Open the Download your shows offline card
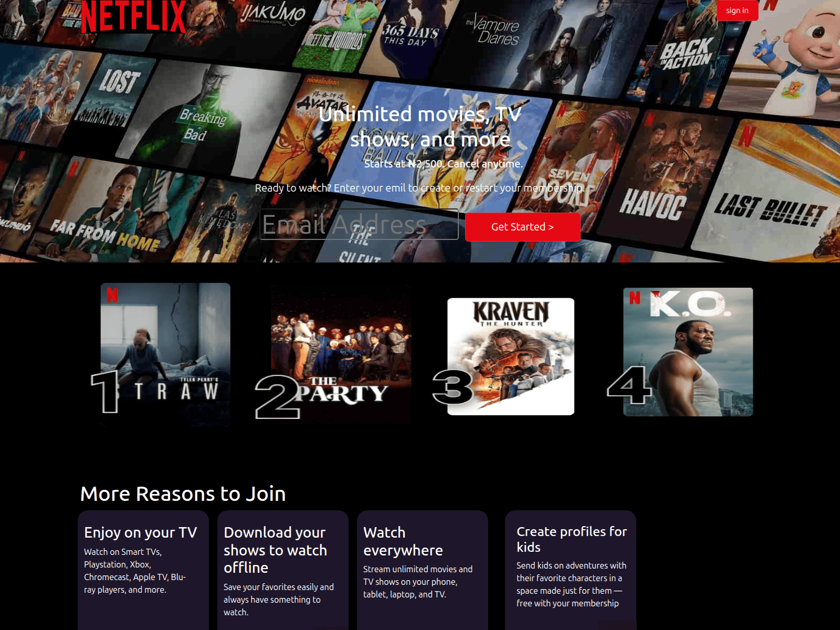This screenshot has height=630, width=840. (x=283, y=570)
